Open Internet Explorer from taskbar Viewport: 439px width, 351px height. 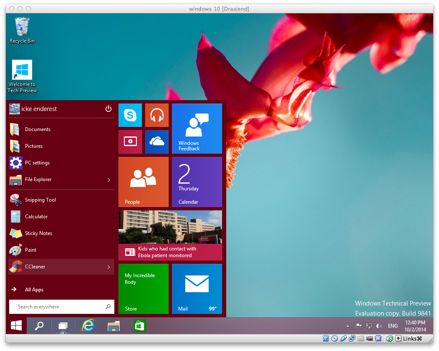tap(88, 326)
